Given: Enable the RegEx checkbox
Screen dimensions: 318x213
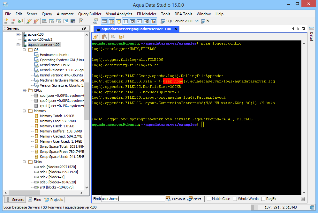Looking at the screenshot, I should point(263,199).
